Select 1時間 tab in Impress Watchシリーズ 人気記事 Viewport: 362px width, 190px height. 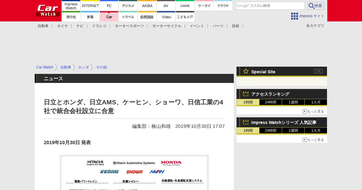click(x=248, y=131)
